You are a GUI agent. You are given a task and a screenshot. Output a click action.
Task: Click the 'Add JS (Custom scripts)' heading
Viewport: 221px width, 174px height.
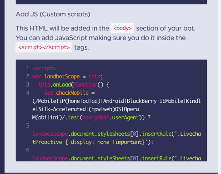(53, 14)
